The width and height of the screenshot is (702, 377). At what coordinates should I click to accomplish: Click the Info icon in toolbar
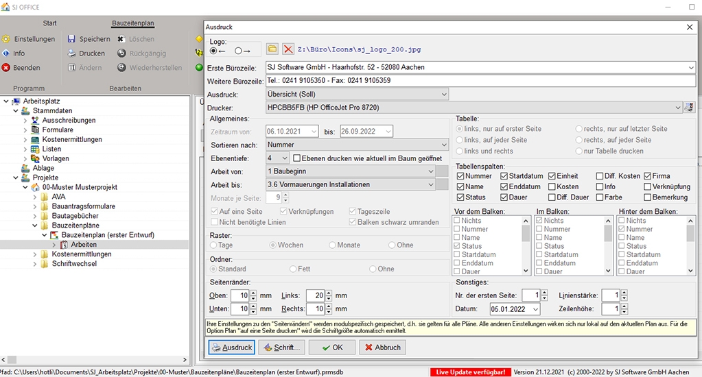6,53
